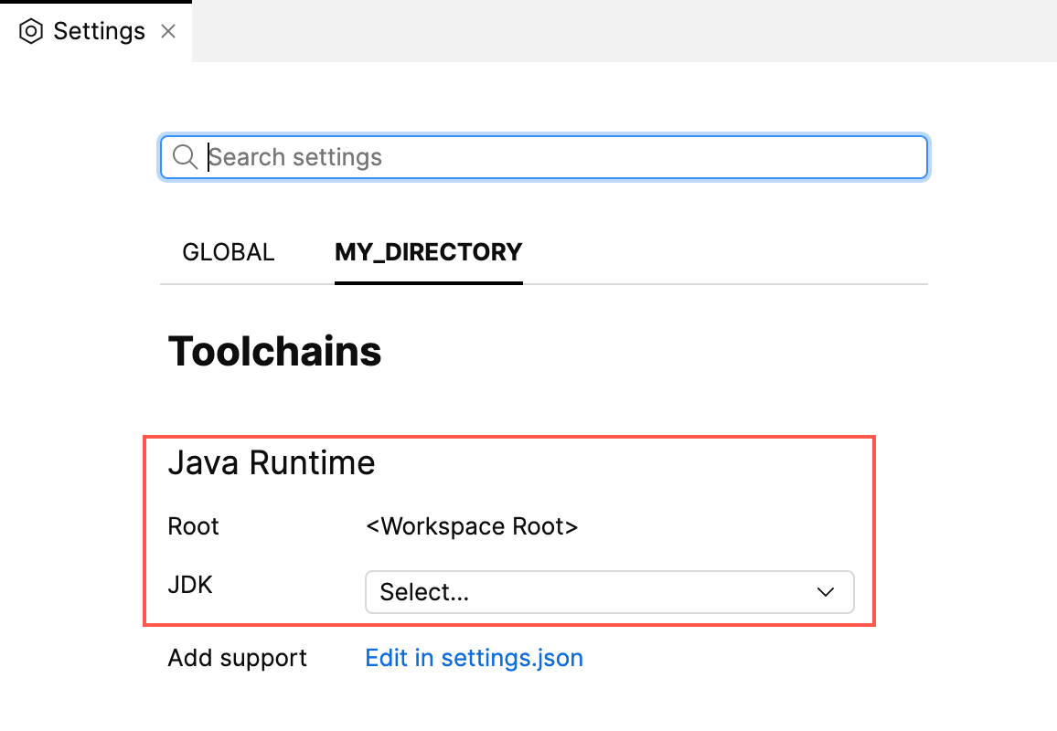
Task: Switch to the GLOBAL settings tab
Action: [x=229, y=252]
